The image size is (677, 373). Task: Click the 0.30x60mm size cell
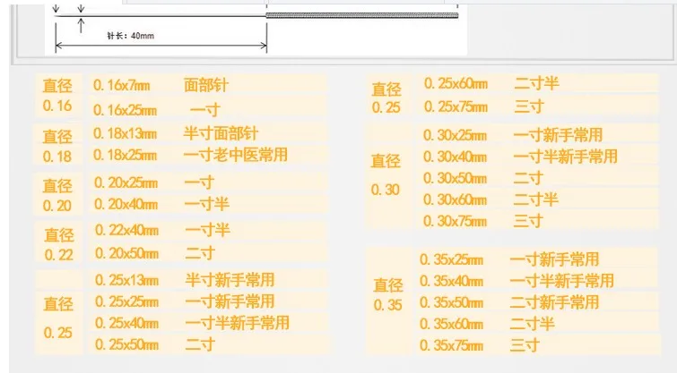coord(455,199)
